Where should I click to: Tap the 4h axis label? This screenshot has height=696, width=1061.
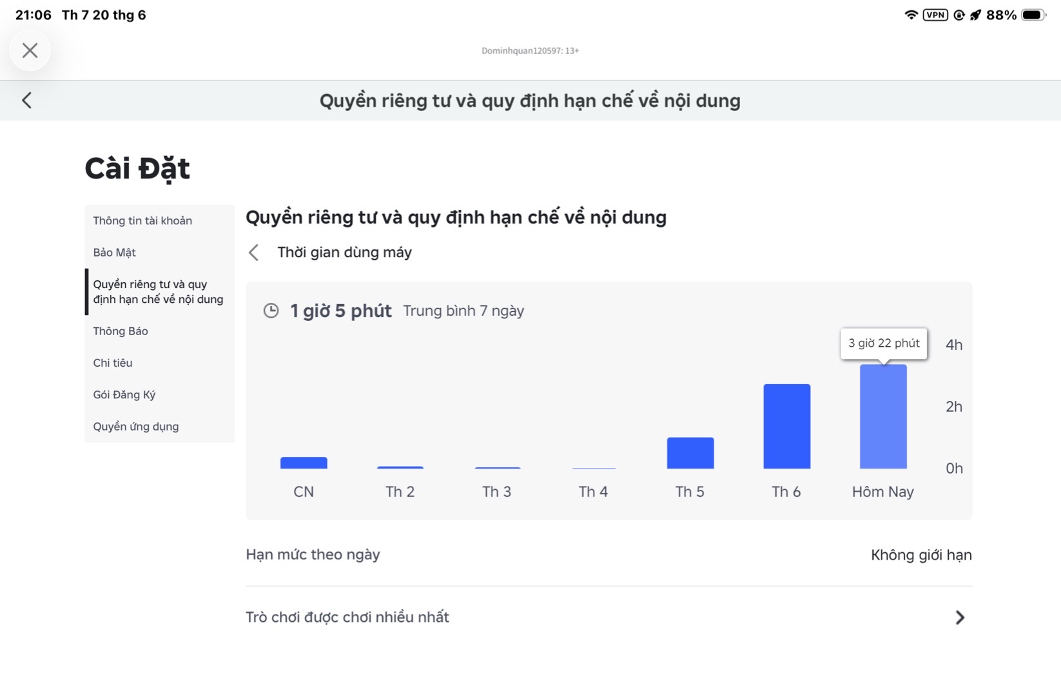(954, 345)
